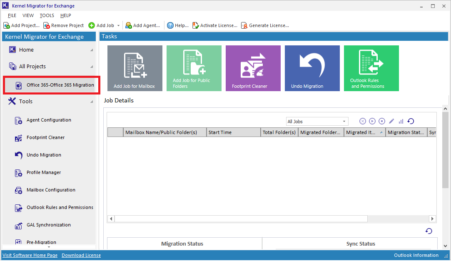The image size is (451, 261).
Task: Click the green Outlook Rules and Permissions tile
Action: [371, 68]
